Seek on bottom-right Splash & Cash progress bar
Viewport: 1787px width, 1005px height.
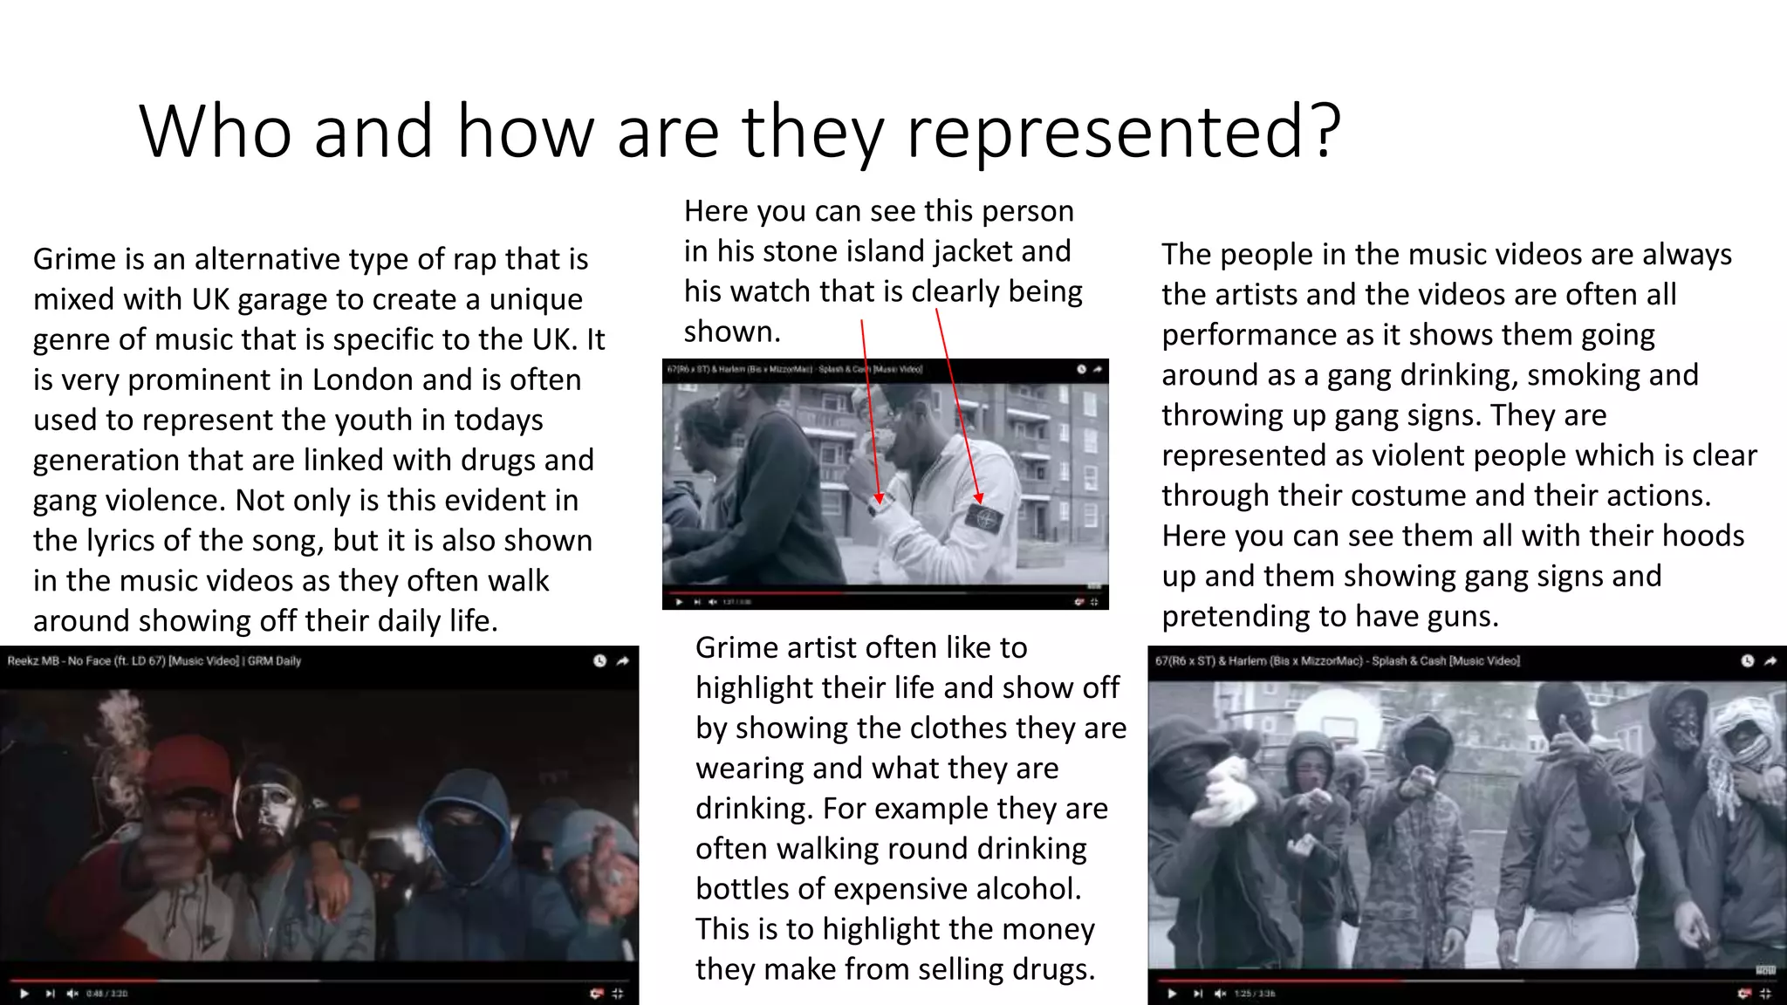(x=1467, y=981)
